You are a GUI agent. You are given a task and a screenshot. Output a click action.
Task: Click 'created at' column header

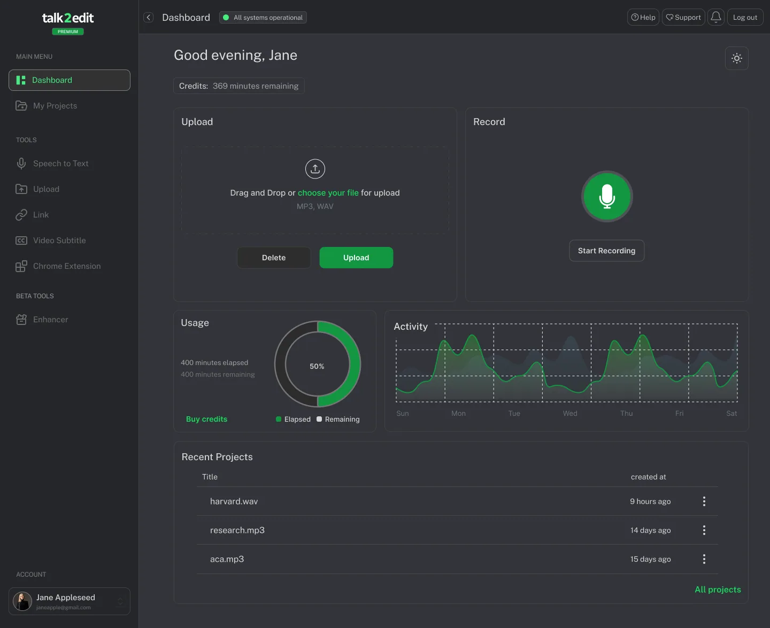[x=649, y=477]
